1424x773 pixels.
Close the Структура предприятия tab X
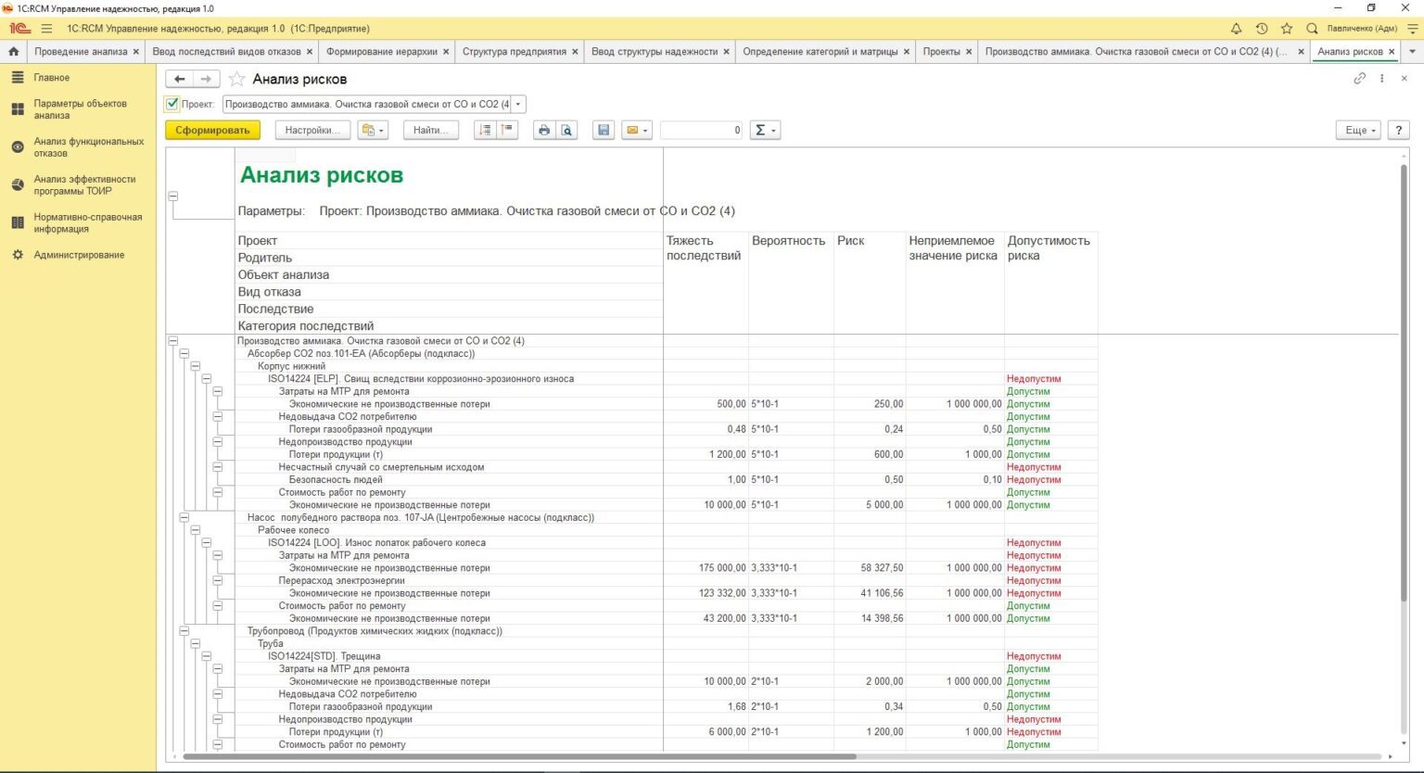[x=575, y=52]
